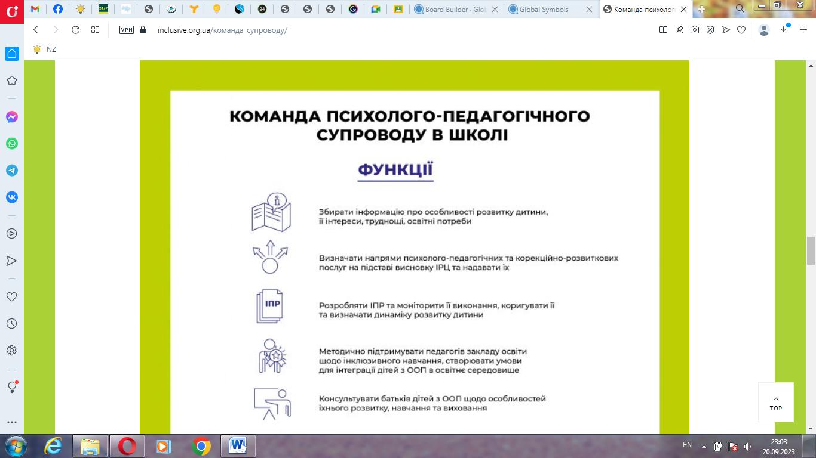Open WhatsApp in the sidebar
Screen dimensions: 816x458
point(12,144)
